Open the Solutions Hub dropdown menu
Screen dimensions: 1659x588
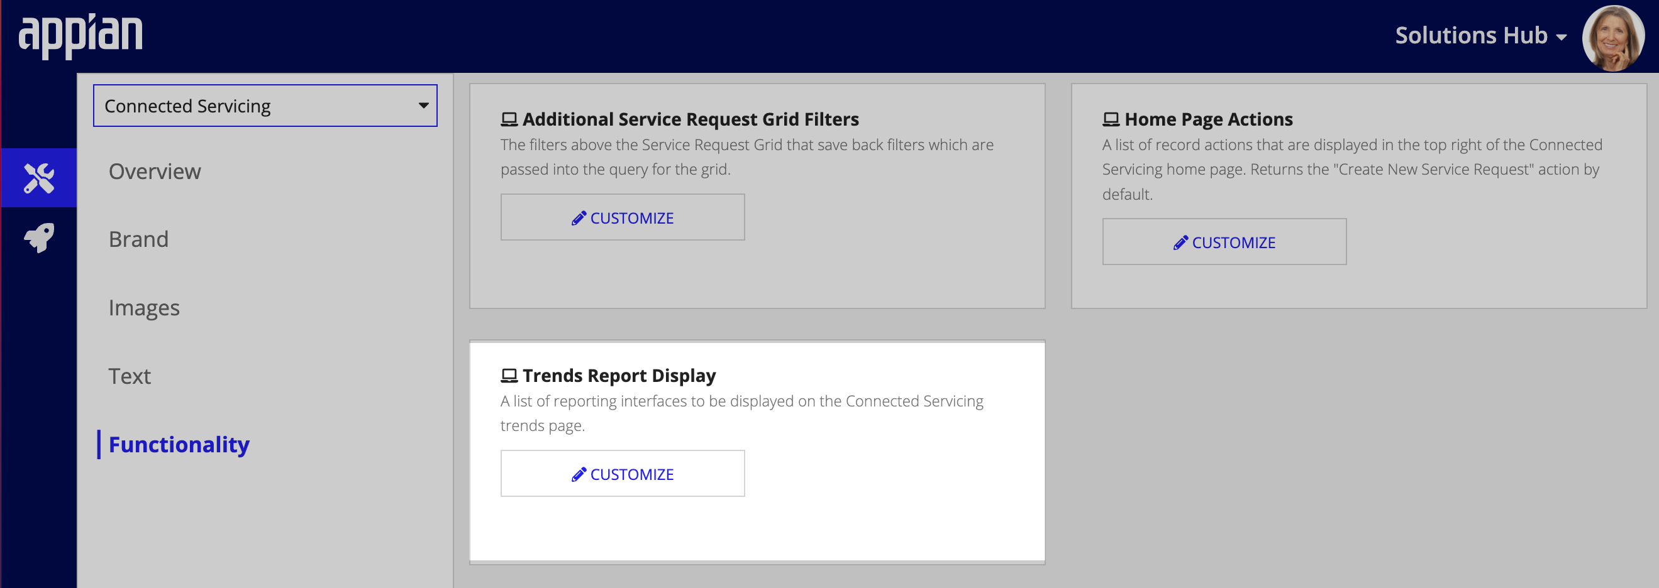[x=1480, y=35]
